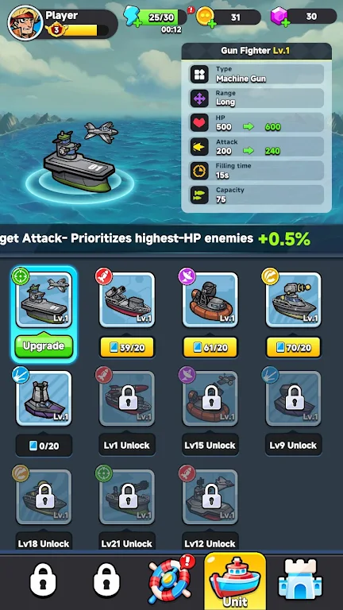This screenshot has width=343, height=610.
Task: Tap the aircraft carrier model on water
Action: pos(79,160)
